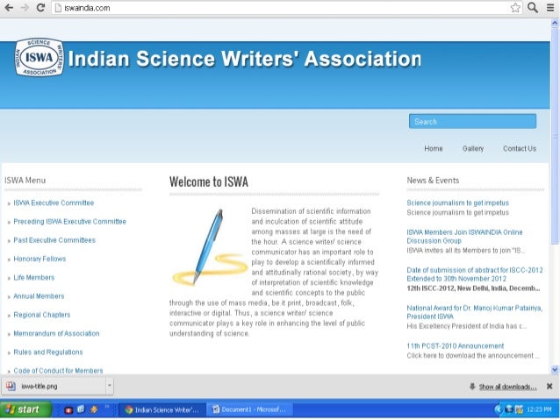The height and width of the screenshot is (420, 560).
Task: Click the ISWA Menu heading
Action: click(x=25, y=181)
